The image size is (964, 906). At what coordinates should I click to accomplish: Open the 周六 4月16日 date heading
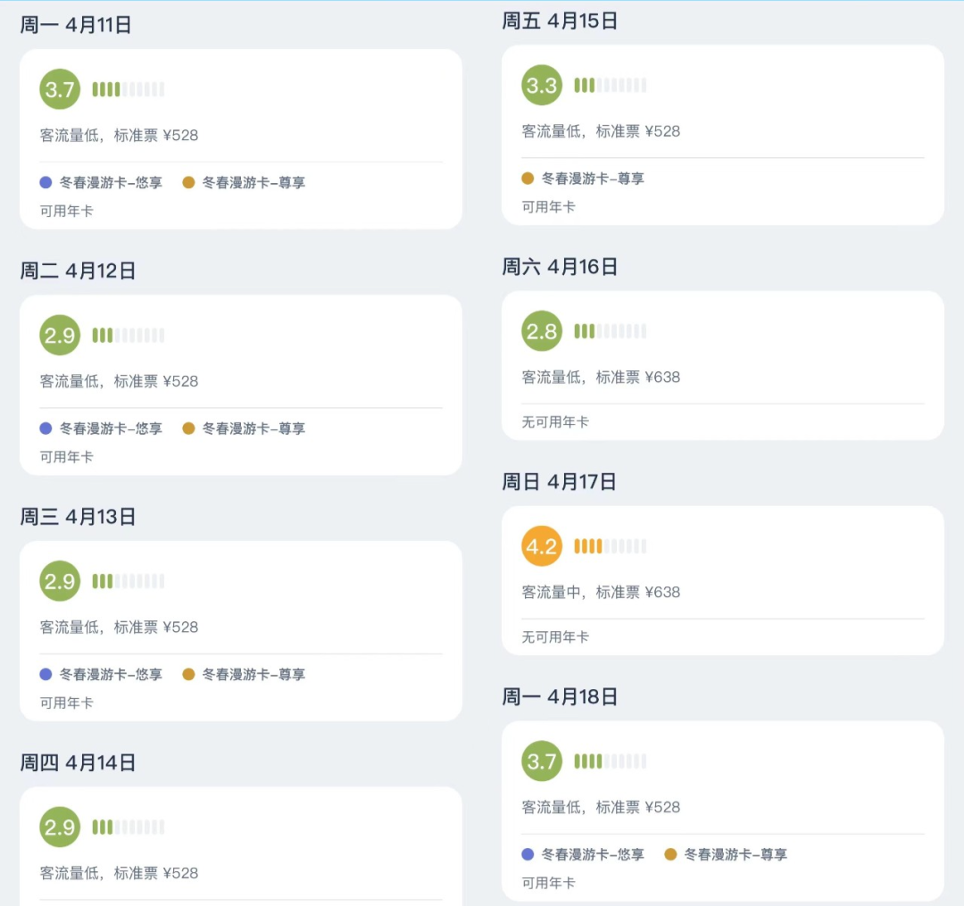[x=560, y=267]
